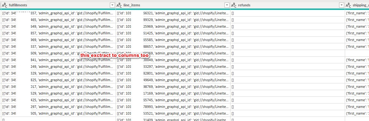Click fulfillments cell with id ending 297
369x121 pixels.
pos(58,107)
